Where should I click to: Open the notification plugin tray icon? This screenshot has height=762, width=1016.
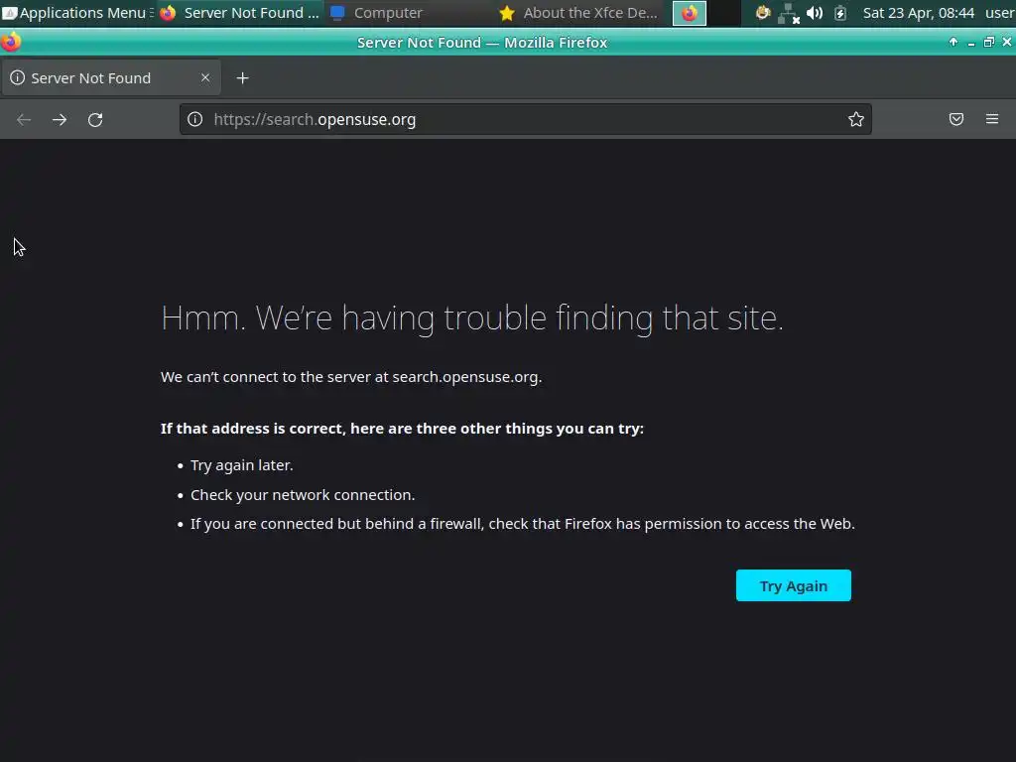(x=763, y=13)
